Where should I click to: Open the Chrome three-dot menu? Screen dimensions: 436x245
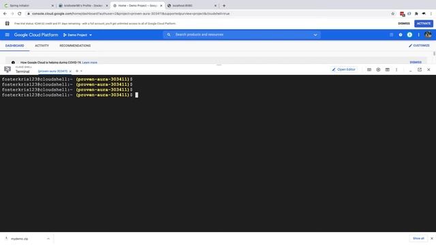pos(431,14)
